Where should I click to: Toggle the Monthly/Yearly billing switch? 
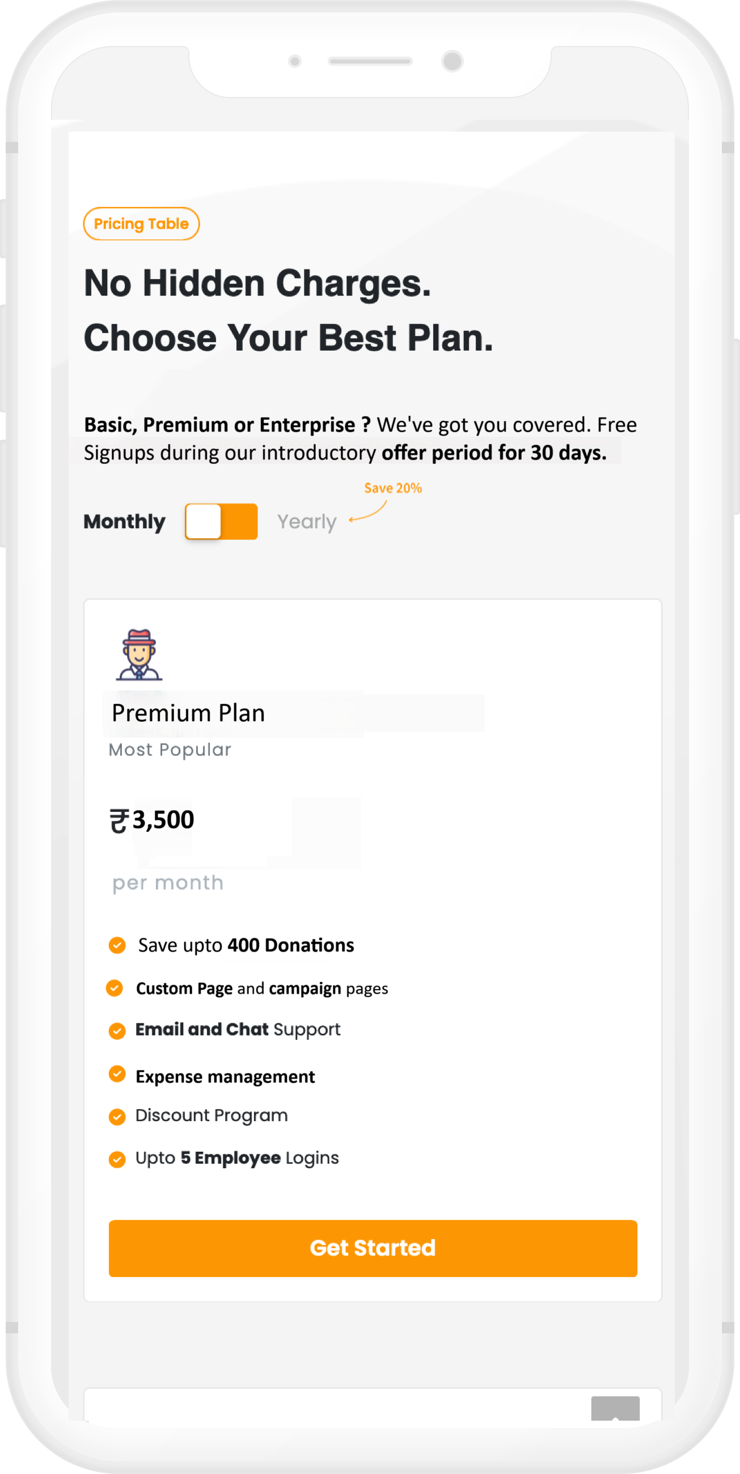click(x=221, y=521)
